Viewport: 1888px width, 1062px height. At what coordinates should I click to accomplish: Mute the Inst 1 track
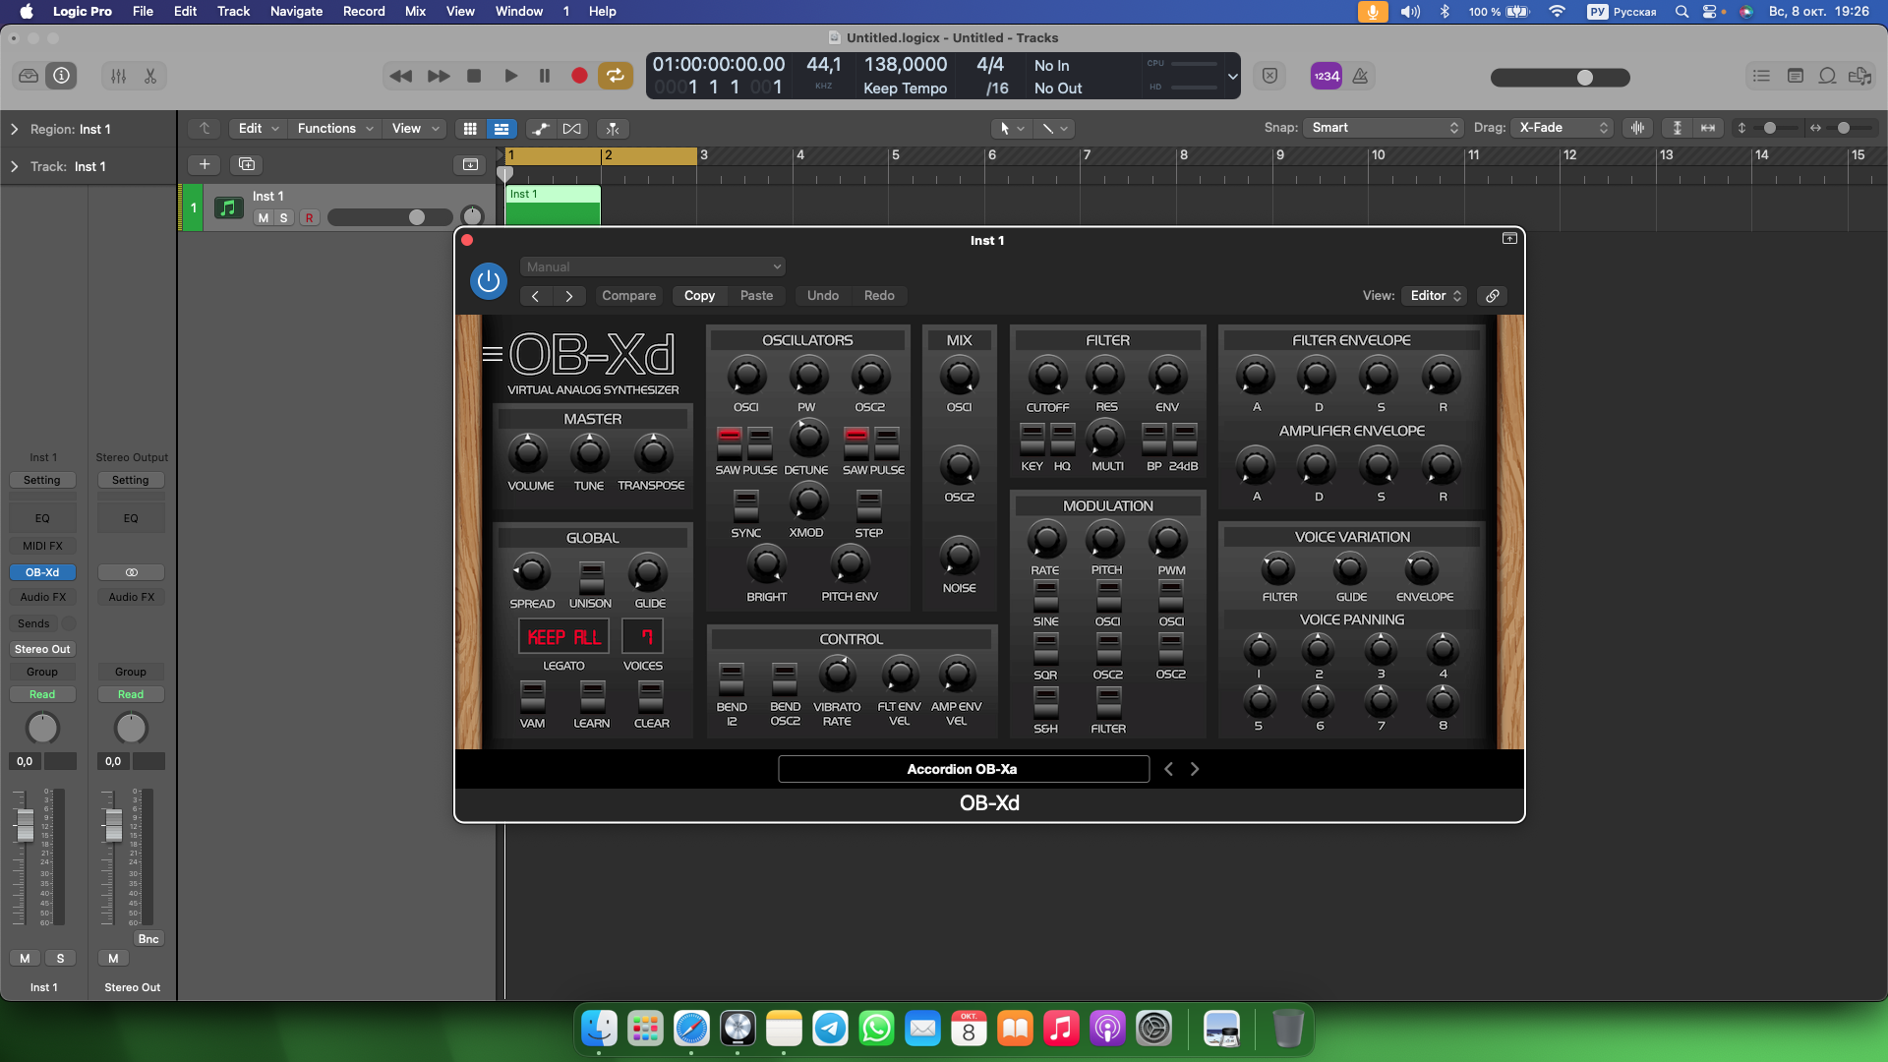click(x=263, y=218)
